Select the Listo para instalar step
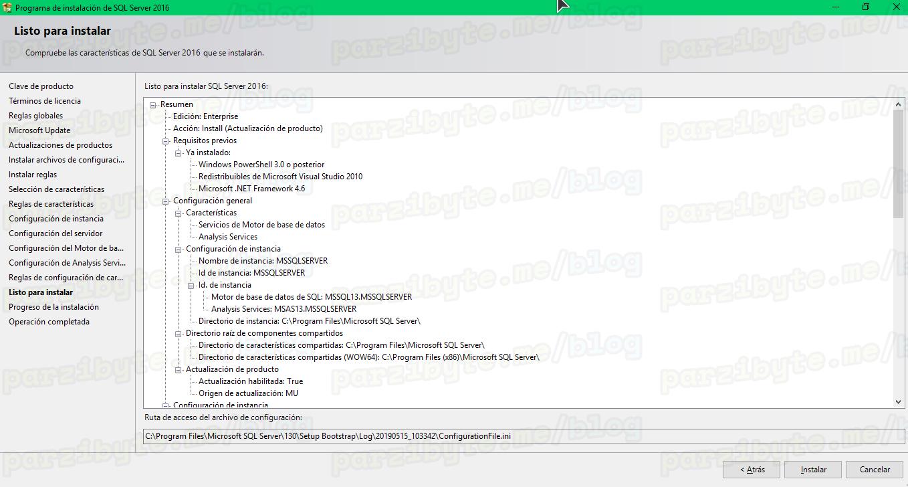This screenshot has height=487, width=908. tap(41, 292)
